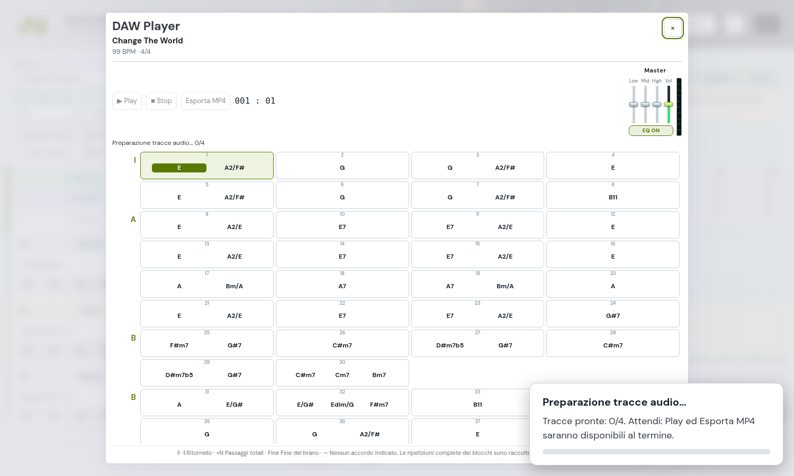Adjust the Mid EQ slider handle

click(x=645, y=104)
